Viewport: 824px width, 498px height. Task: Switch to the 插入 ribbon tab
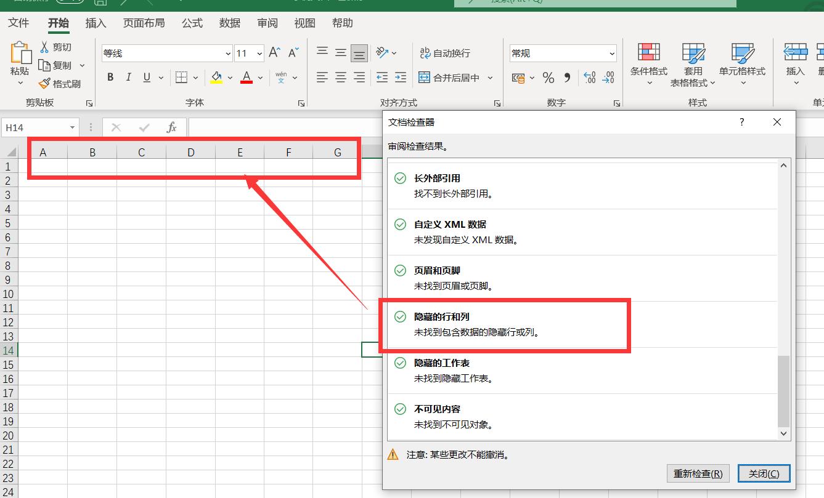pos(97,23)
